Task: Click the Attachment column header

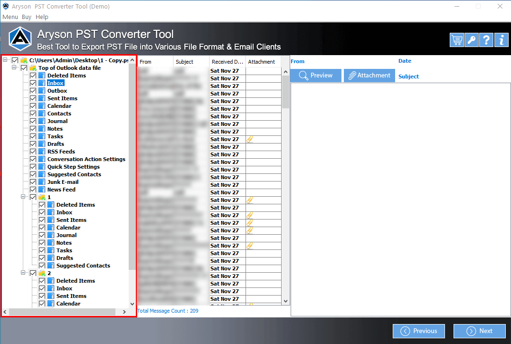Action: coord(263,62)
